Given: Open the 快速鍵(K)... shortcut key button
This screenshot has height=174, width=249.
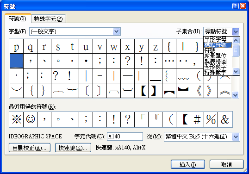Looking at the screenshot, I should (73, 148).
